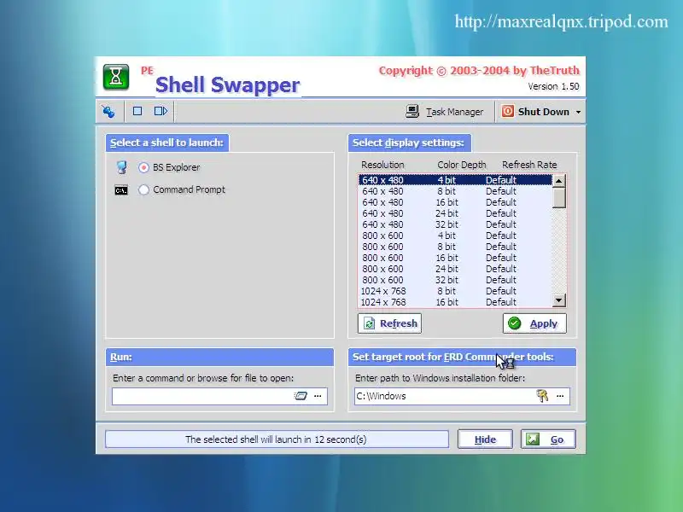Image resolution: width=683 pixels, height=512 pixels.
Task: Click the browse ellipsis in Run field
Action: (318, 396)
